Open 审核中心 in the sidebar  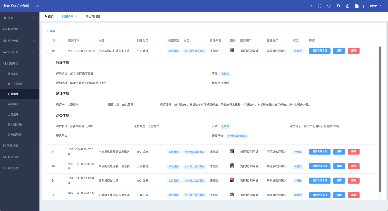click(13, 104)
